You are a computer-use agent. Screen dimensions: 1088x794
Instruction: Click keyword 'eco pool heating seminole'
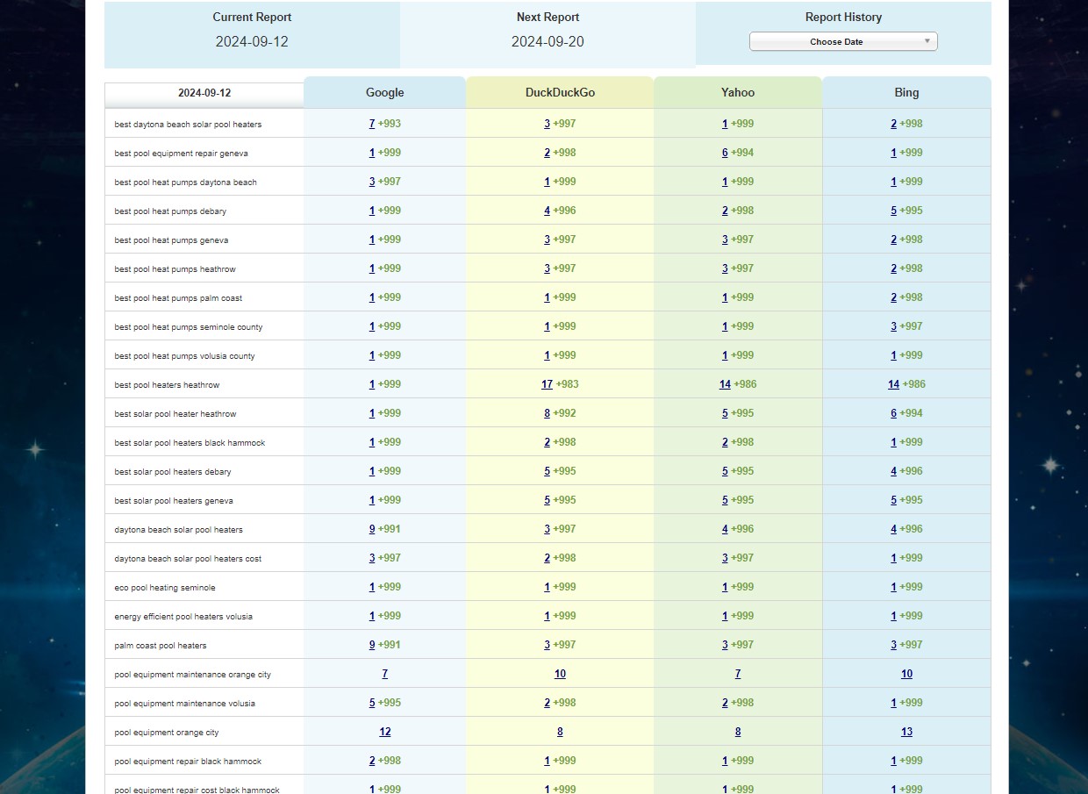coord(165,588)
